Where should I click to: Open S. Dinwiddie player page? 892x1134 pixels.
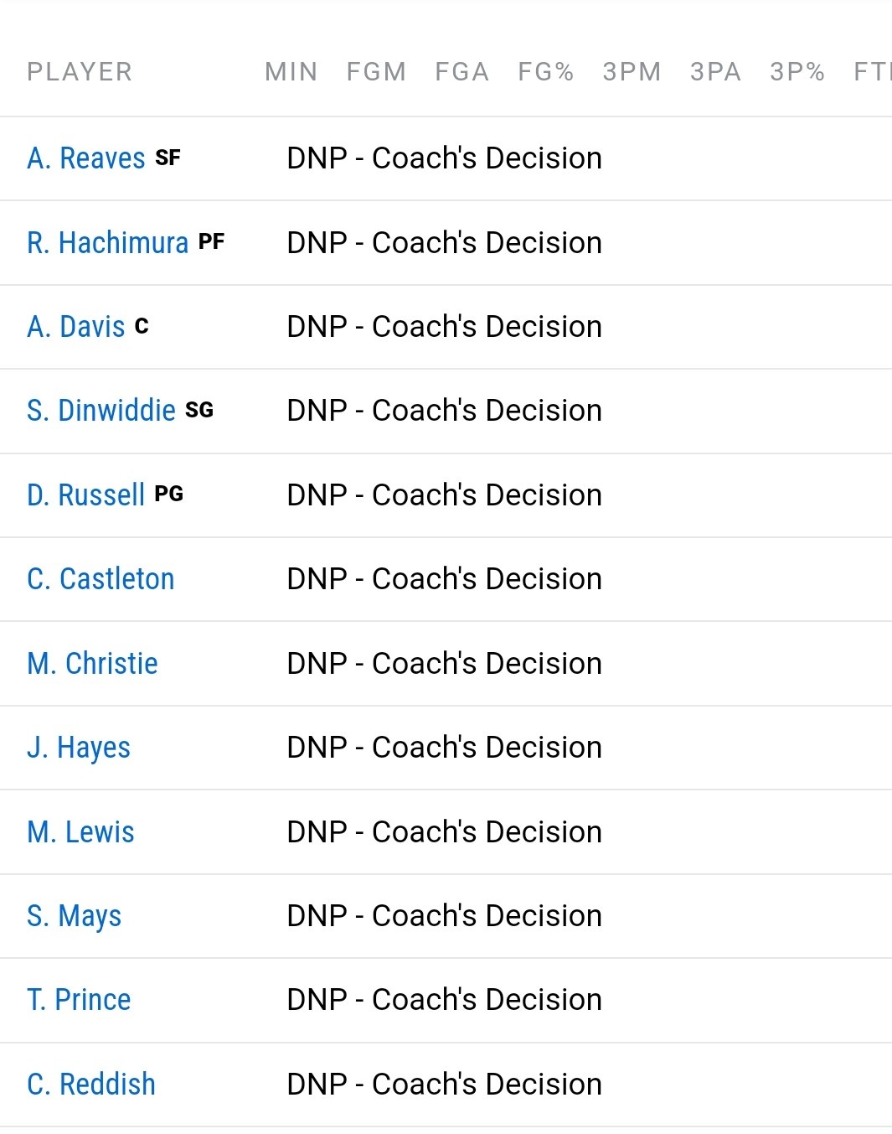click(x=101, y=411)
